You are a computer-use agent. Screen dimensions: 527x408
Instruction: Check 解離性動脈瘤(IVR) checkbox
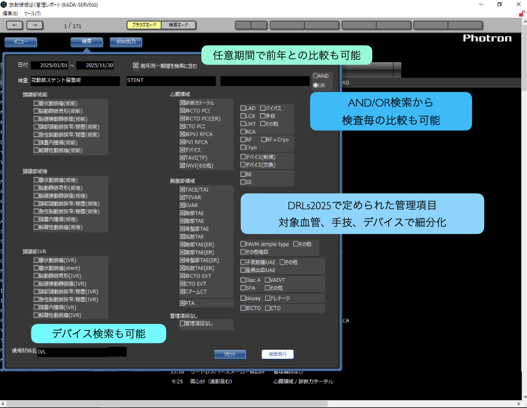[36, 315]
